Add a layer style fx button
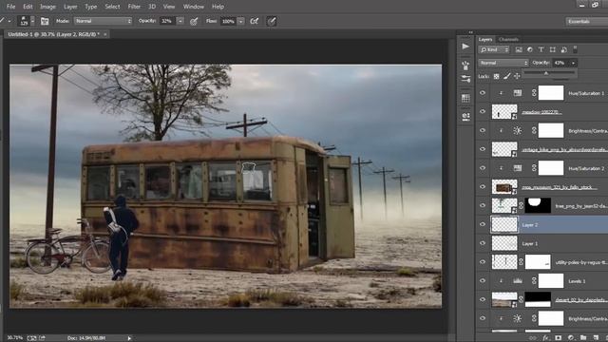 coord(546,338)
